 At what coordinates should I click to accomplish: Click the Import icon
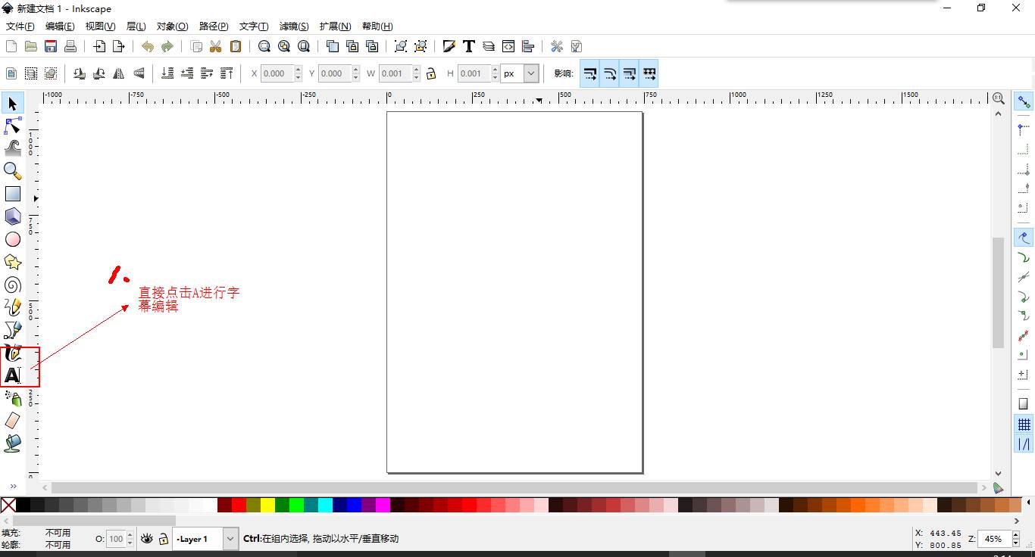click(99, 46)
